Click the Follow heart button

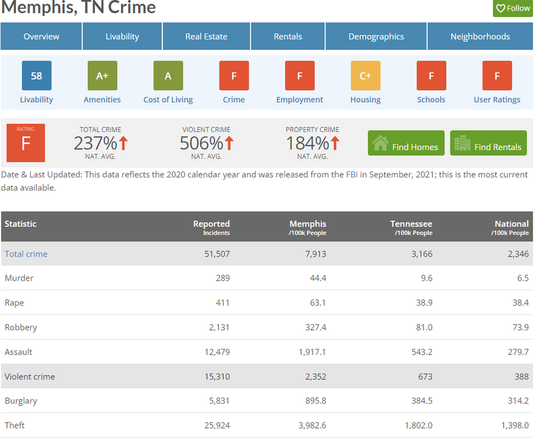pos(513,8)
